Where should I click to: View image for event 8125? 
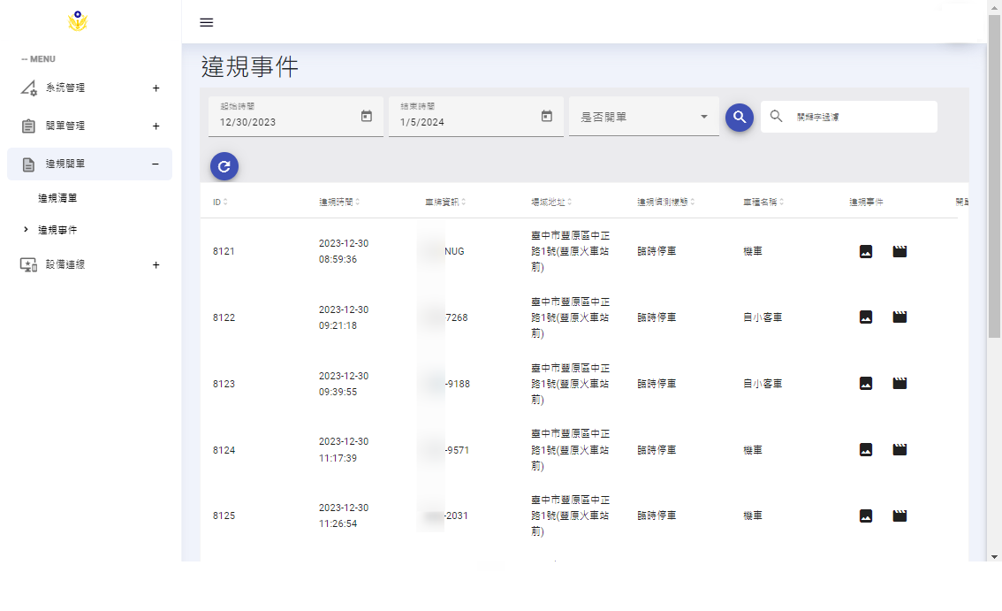click(866, 516)
